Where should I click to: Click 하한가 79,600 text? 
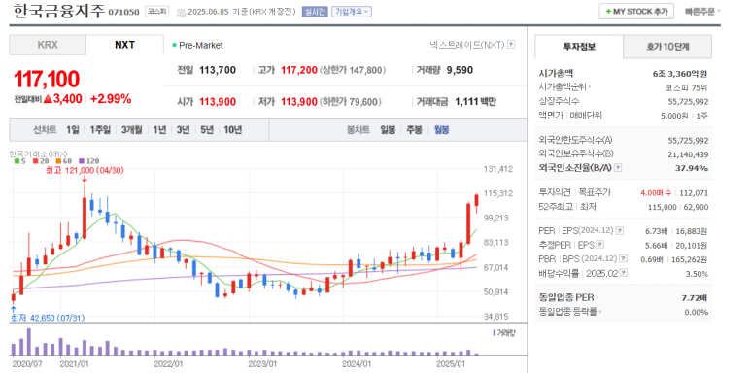(350, 102)
